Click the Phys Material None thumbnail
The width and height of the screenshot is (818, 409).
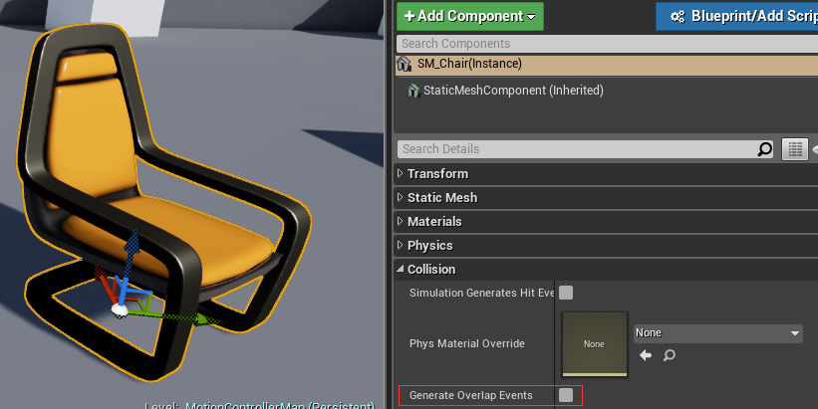(594, 344)
